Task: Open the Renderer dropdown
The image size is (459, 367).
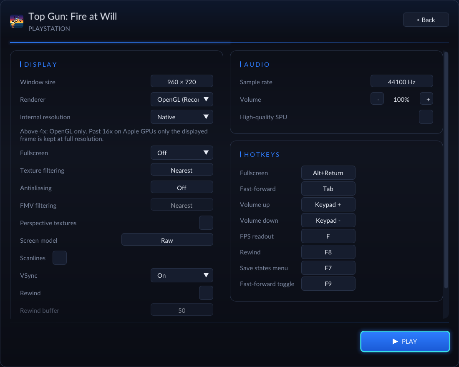Action: (x=182, y=100)
